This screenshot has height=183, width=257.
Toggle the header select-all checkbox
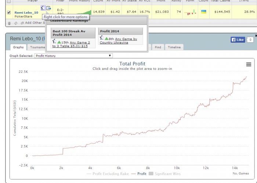[x=9, y=1]
